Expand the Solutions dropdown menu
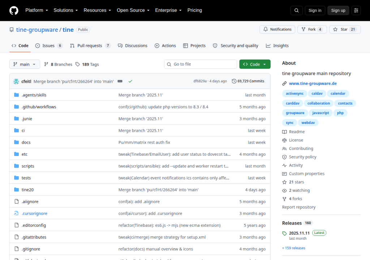This screenshot has width=370, height=260. (x=66, y=10)
